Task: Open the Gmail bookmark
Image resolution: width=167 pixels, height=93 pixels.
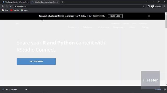Action: (5, 10)
